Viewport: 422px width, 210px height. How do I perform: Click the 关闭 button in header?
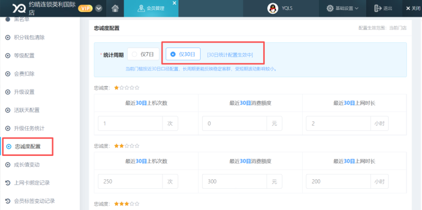(x=413, y=8)
